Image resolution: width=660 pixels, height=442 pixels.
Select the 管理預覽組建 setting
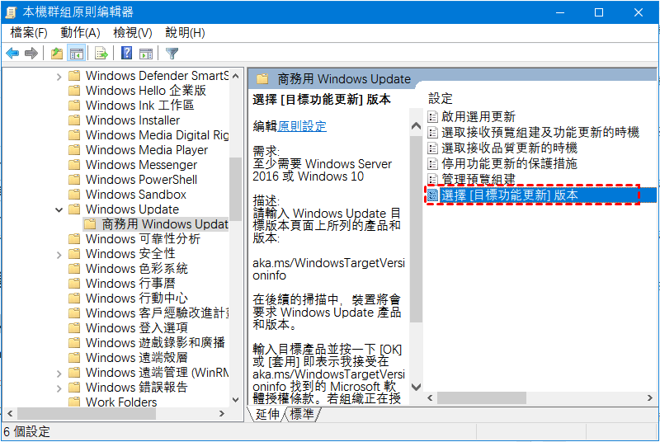[478, 179]
